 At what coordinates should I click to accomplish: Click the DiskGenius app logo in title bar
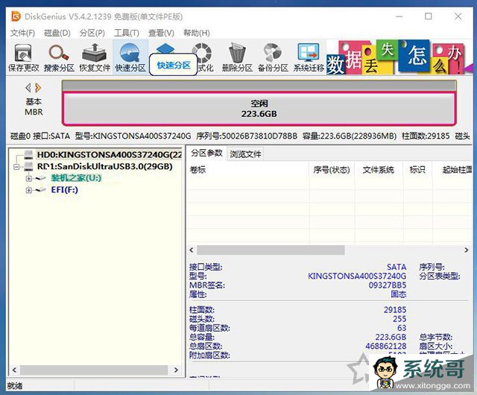click(16, 16)
